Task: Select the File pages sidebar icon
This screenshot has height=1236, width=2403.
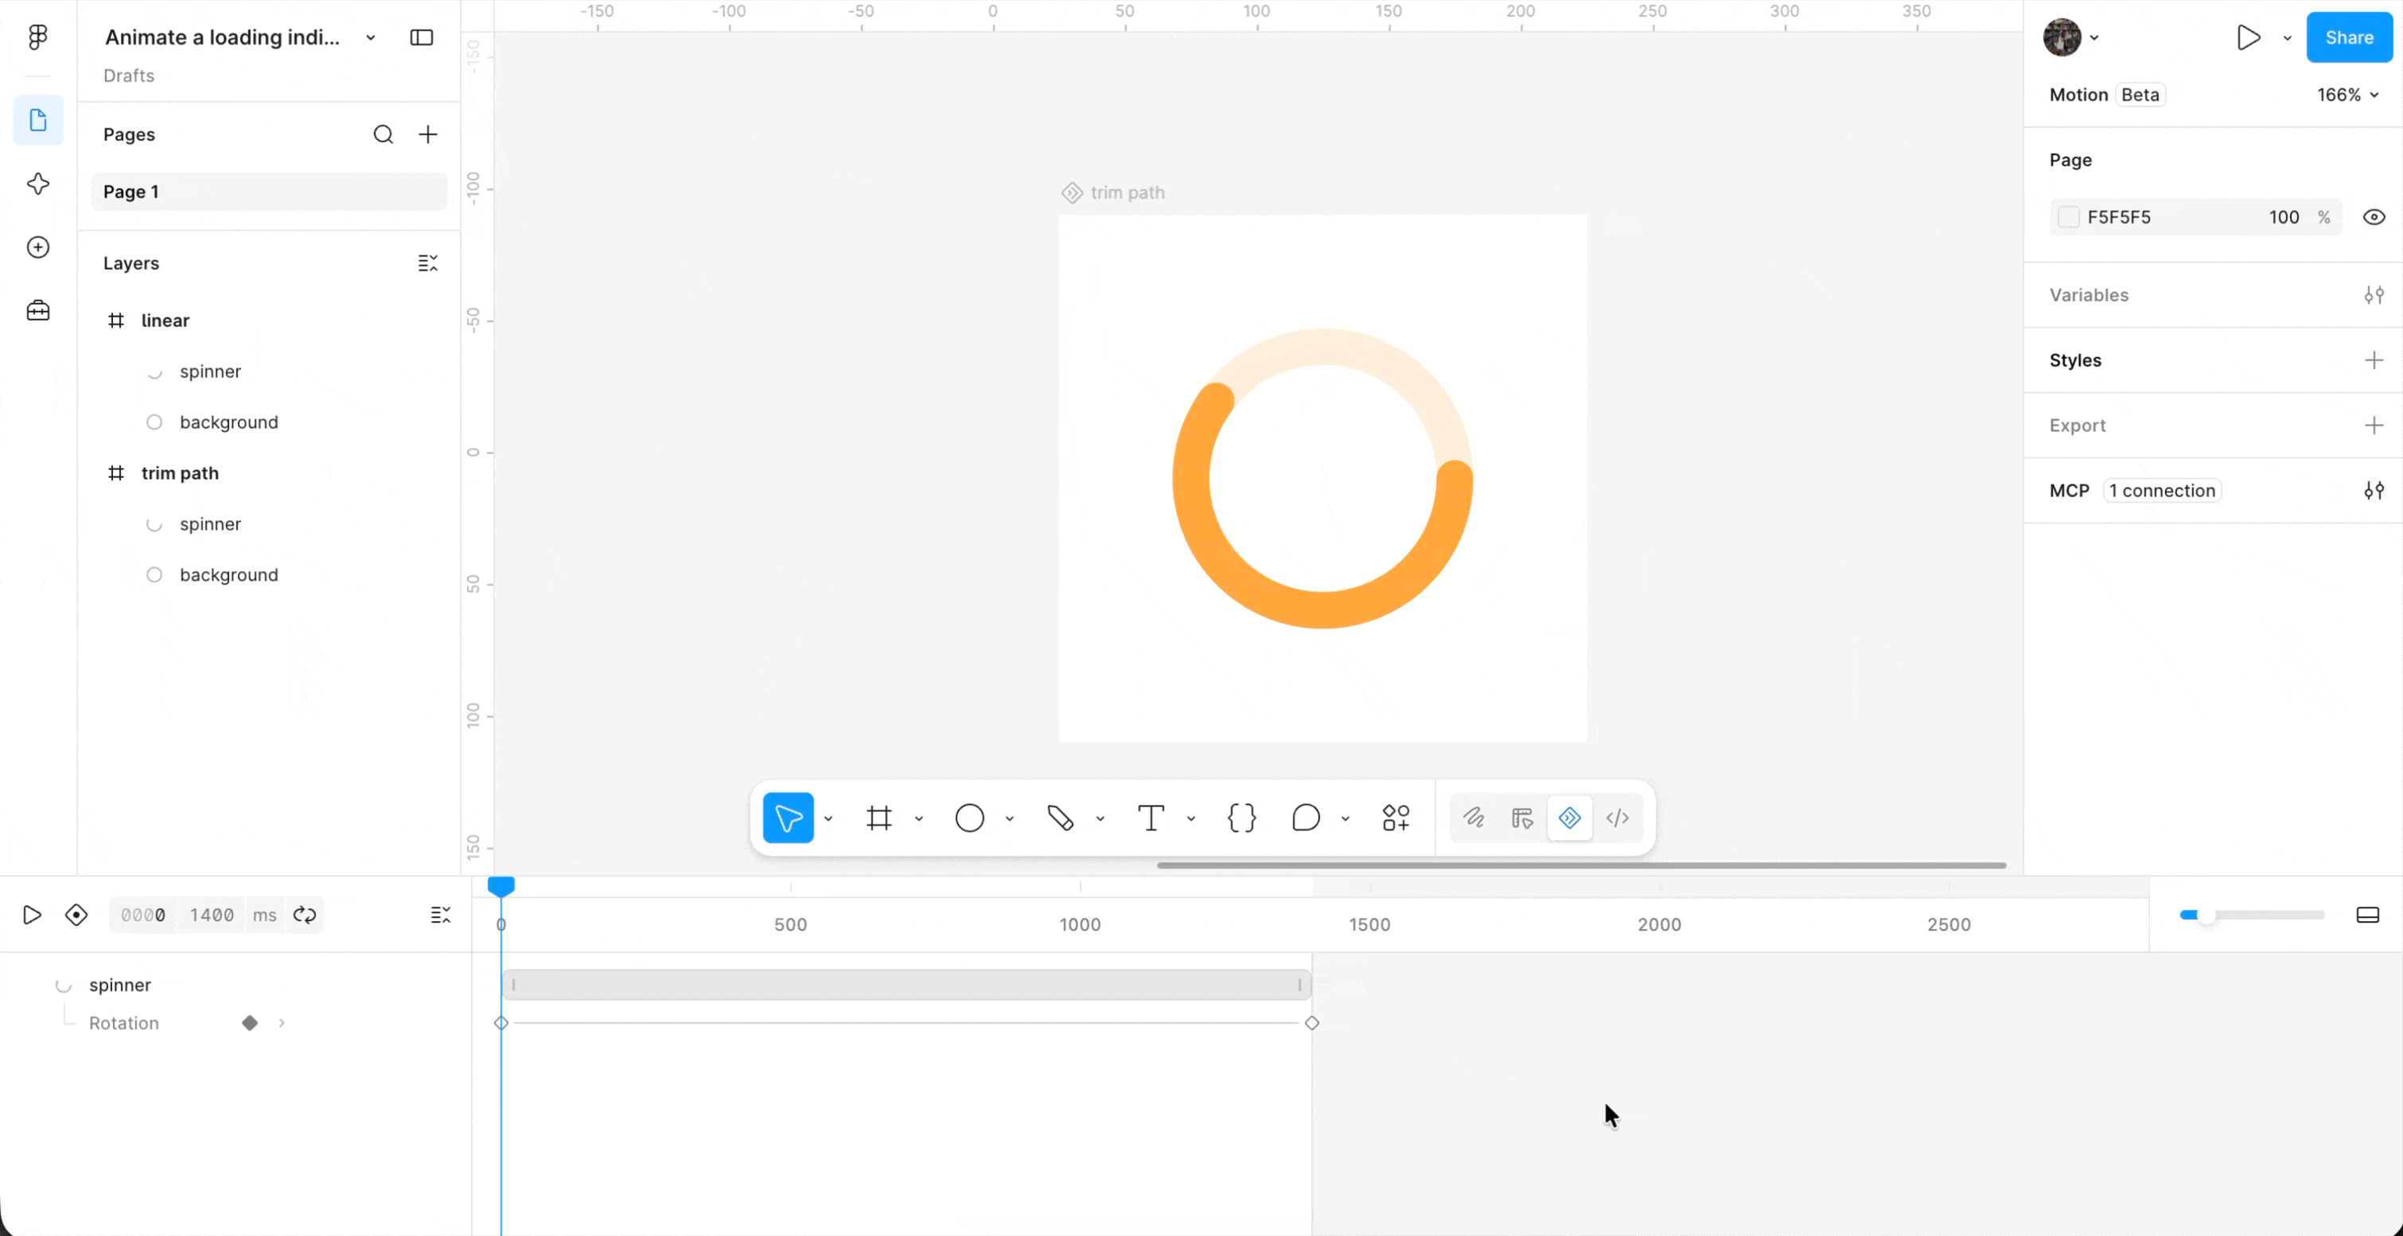Action: coord(38,120)
